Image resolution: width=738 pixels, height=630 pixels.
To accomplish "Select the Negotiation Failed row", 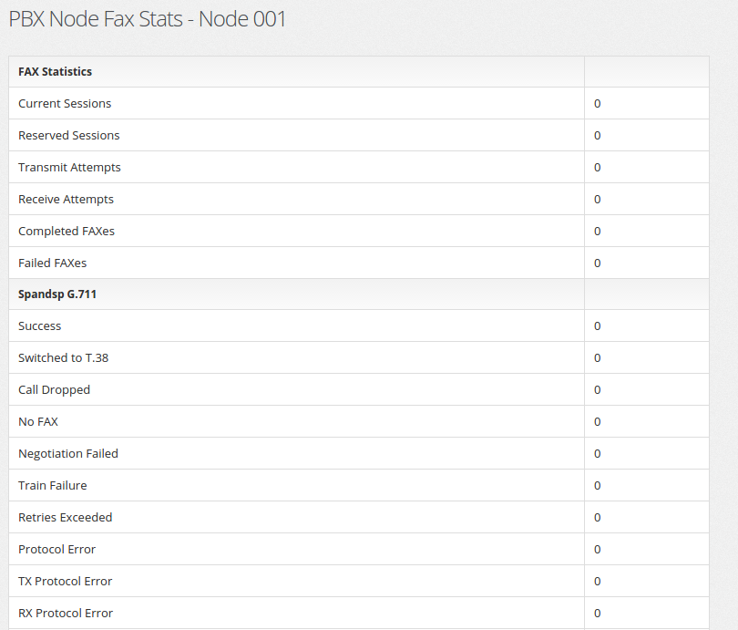I will (359, 453).
